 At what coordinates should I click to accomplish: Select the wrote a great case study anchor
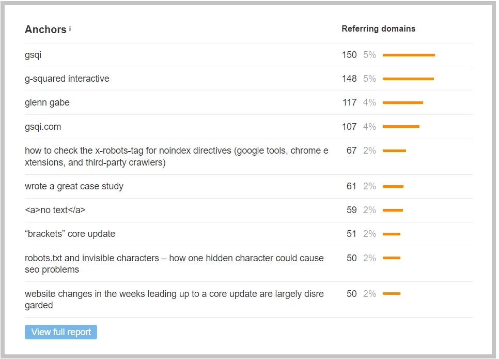pos(74,186)
